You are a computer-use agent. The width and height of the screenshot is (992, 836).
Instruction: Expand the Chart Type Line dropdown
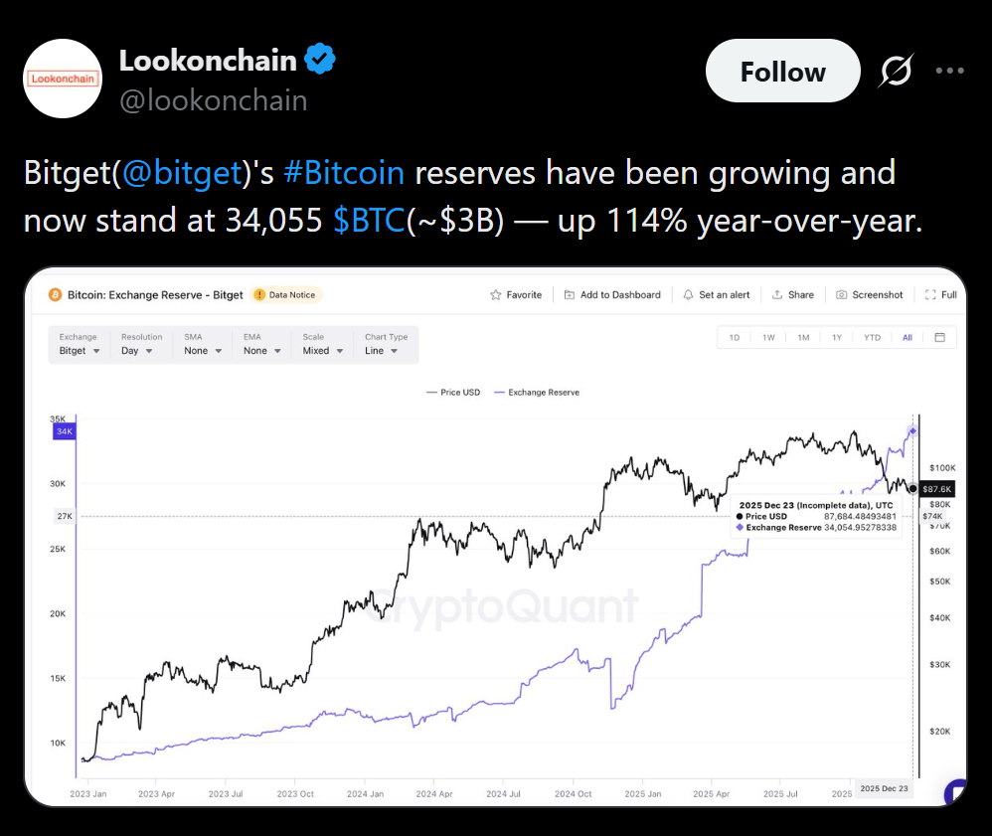point(381,351)
